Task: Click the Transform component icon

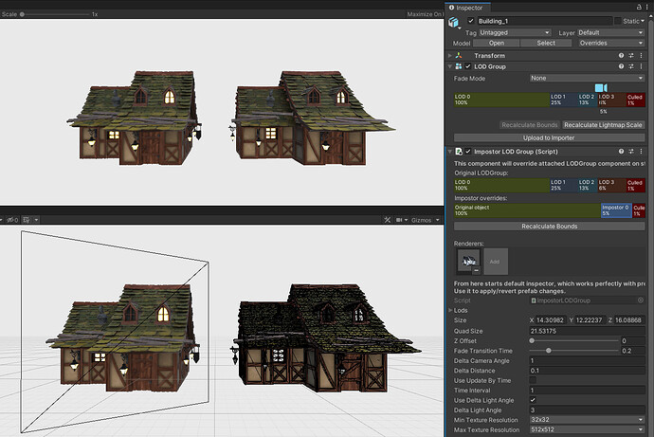Action: 459,56
